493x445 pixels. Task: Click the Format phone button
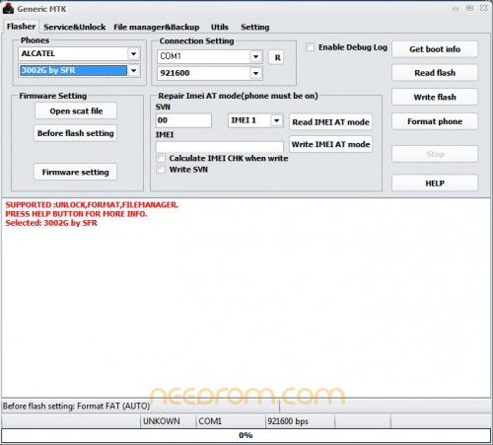(435, 121)
